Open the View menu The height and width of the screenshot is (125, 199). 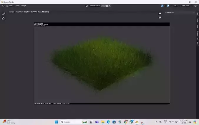(x=18, y=6)
